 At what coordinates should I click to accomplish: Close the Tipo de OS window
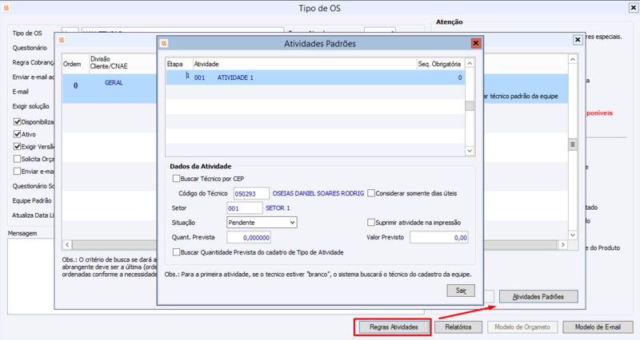coord(633,8)
